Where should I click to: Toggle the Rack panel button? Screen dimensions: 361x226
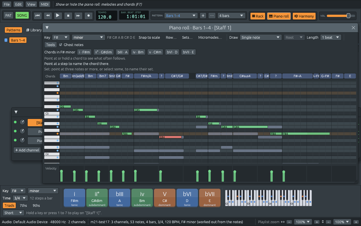pyautogui.click(x=257, y=16)
